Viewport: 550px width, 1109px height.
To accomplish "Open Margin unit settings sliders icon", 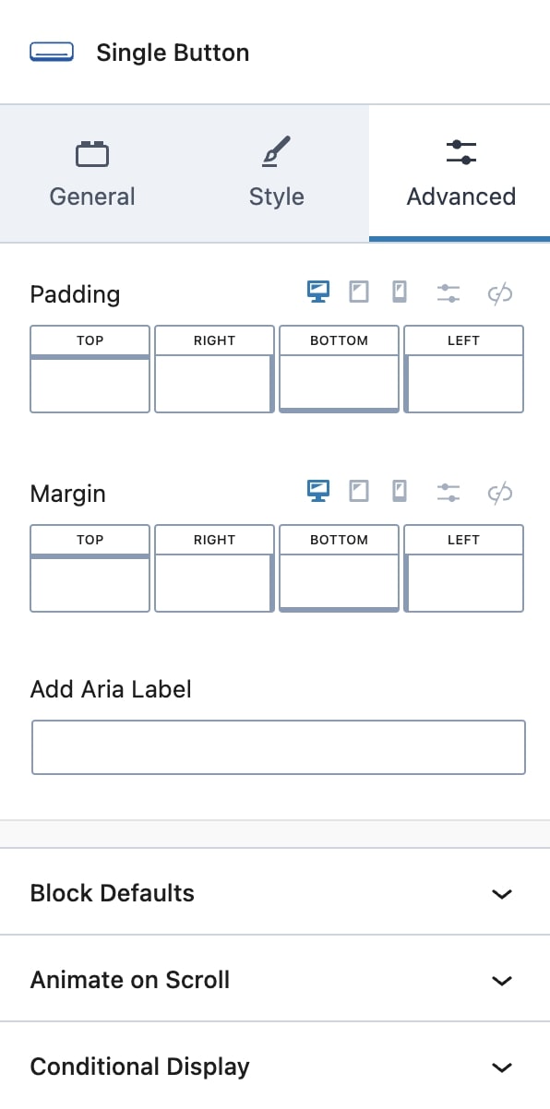I will [448, 492].
